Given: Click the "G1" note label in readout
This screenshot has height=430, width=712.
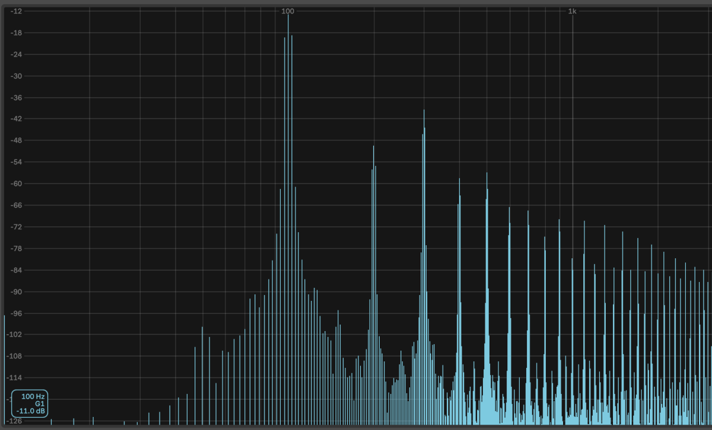Looking at the screenshot, I should [x=40, y=403].
